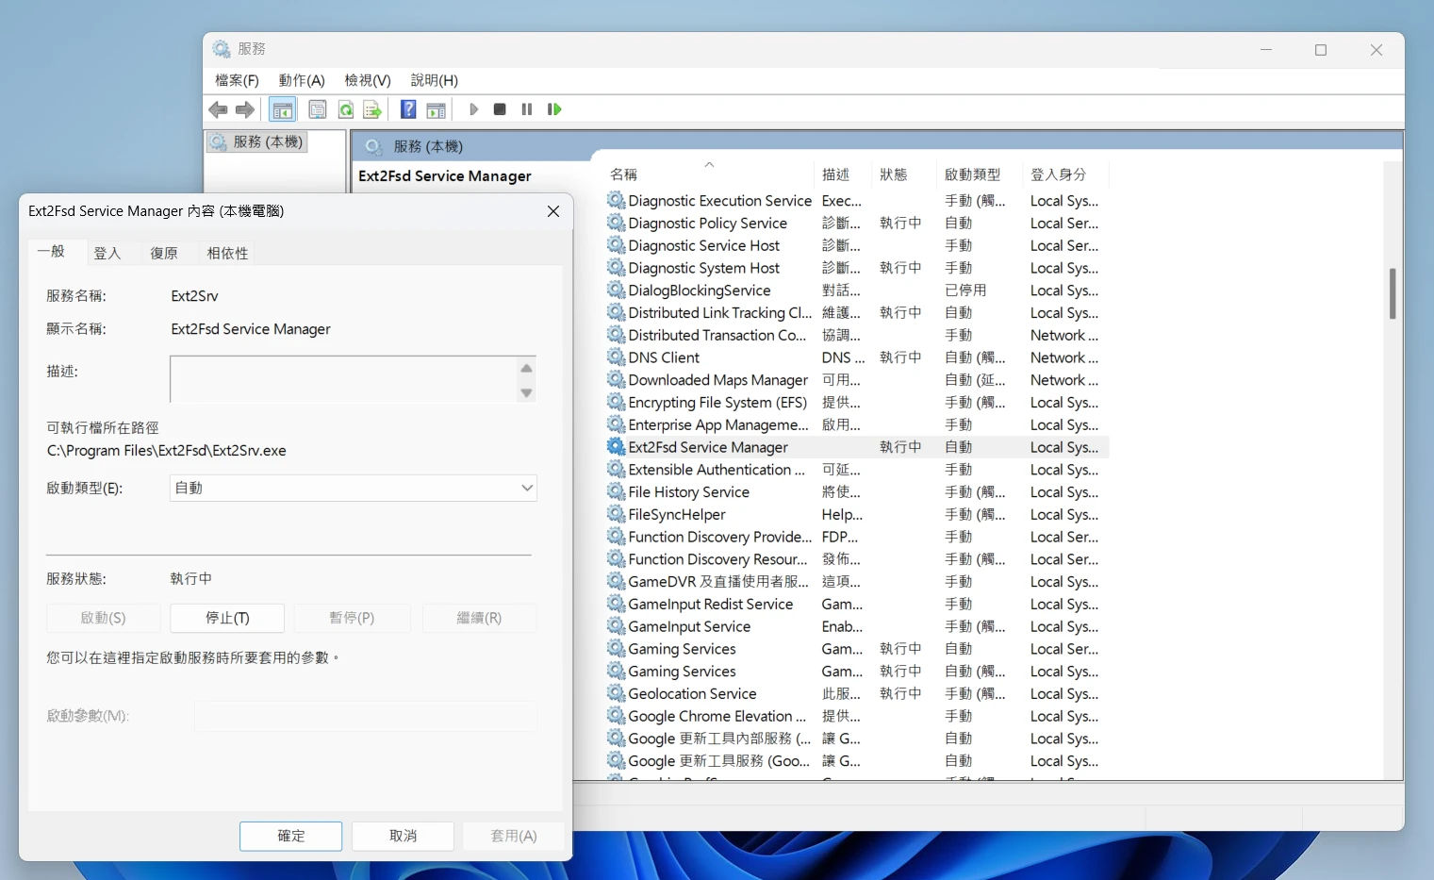
Task: Click the 取消 button
Action: click(403, 836)
